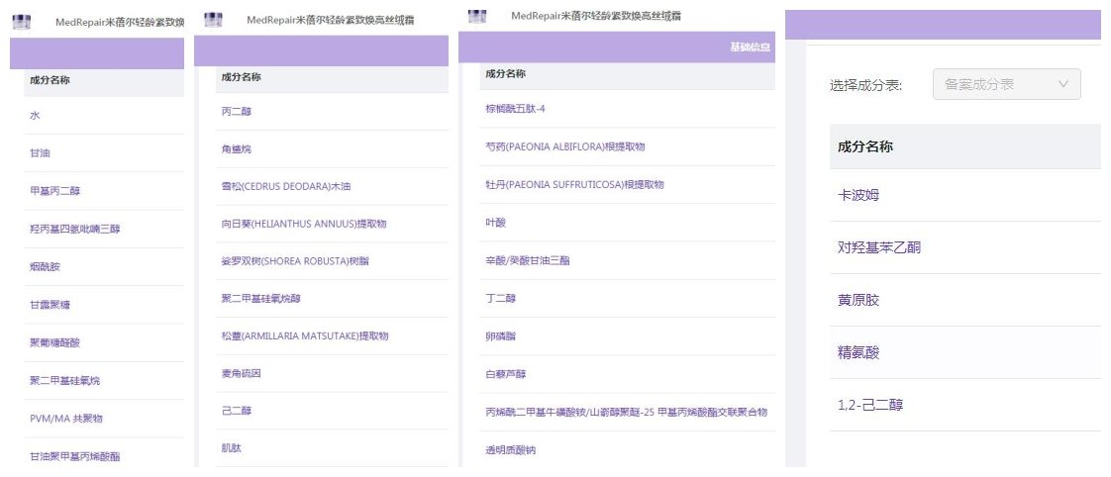The image size is (1111, 477).
Task: Select the 卡波姆 ingredient
Action: [858, 195]
